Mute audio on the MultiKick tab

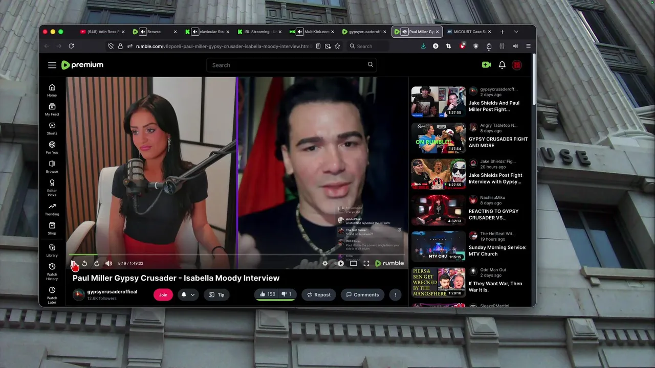[x=299, y=32]
